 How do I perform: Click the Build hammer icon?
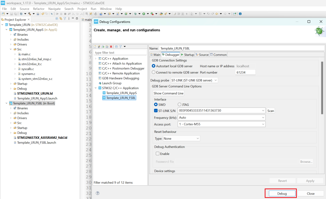(29, 14)
